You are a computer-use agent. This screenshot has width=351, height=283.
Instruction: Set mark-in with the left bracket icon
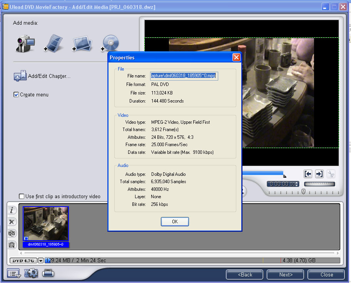click(x=308, y=174)
